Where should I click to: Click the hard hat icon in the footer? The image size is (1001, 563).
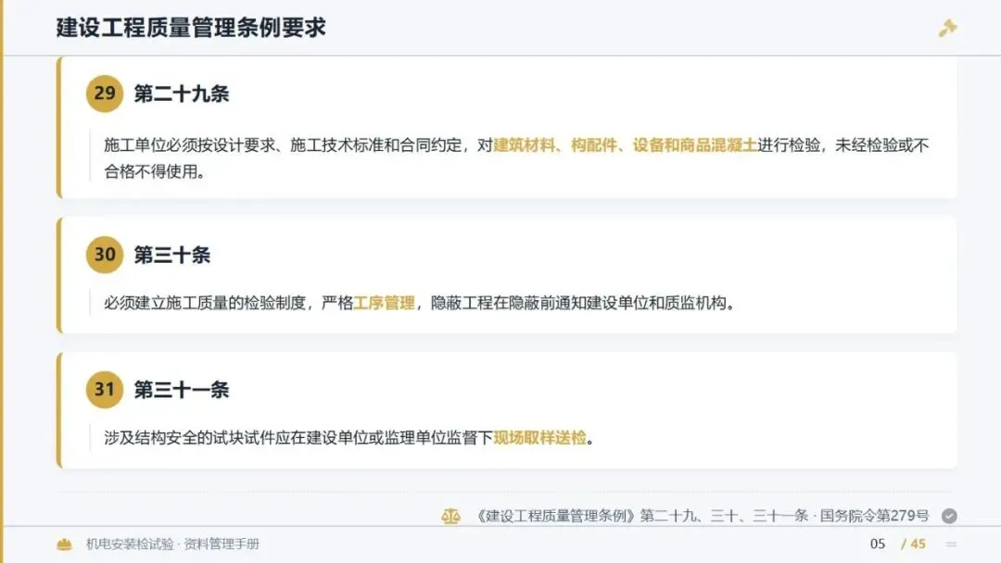tap(65, 544)
